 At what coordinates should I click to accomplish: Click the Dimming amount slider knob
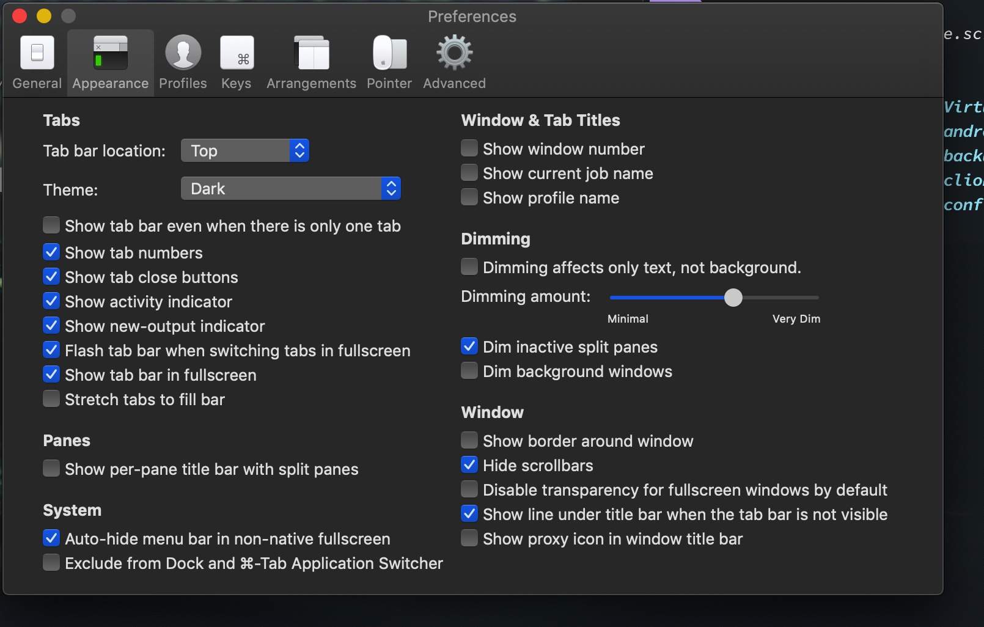733,298
